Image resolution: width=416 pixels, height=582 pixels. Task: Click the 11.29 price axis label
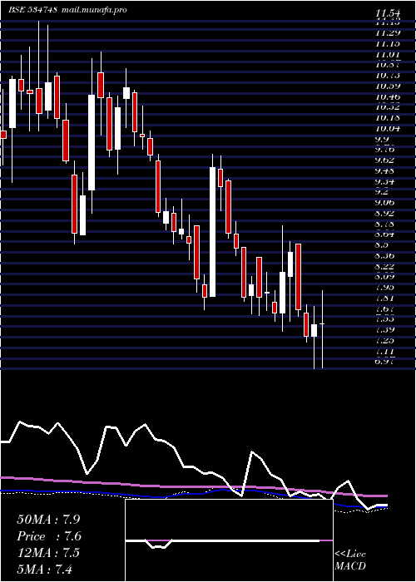388,32
